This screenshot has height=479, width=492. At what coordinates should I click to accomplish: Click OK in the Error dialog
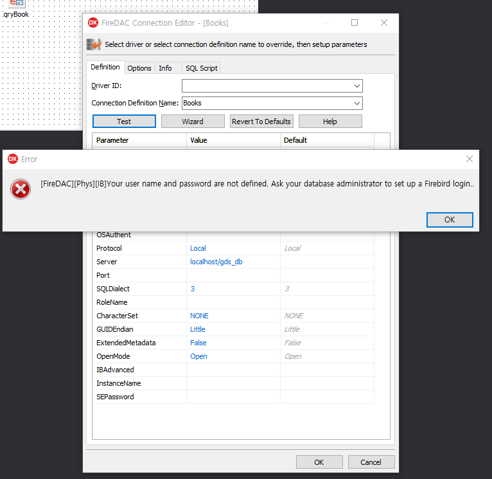point(450,219)
